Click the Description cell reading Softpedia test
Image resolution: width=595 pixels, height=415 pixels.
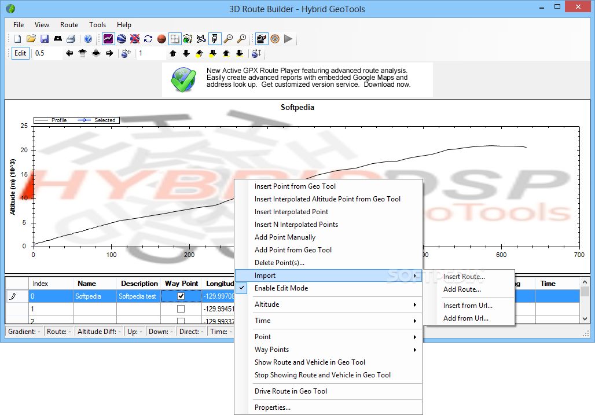pyautogui.click(x=138, y=296)
